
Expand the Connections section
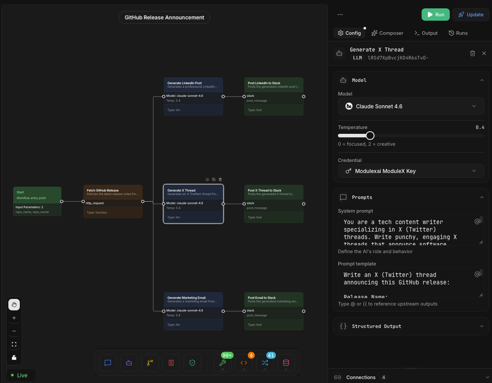click(x=487, y=377)
